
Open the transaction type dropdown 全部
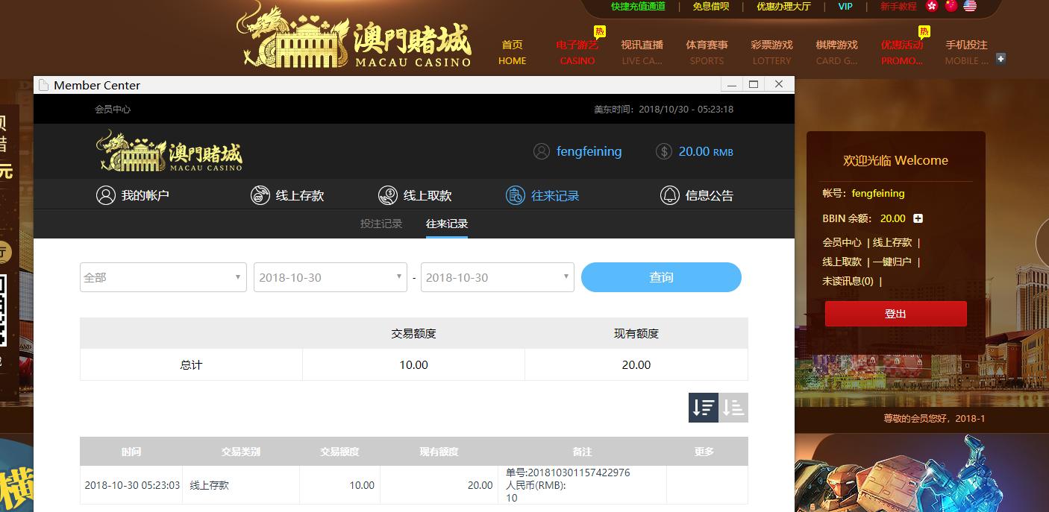tap(163, 277)
